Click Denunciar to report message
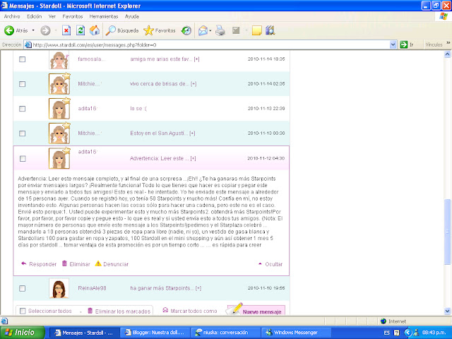Screen dimensions: 452x339 click(x=112, y=264)
